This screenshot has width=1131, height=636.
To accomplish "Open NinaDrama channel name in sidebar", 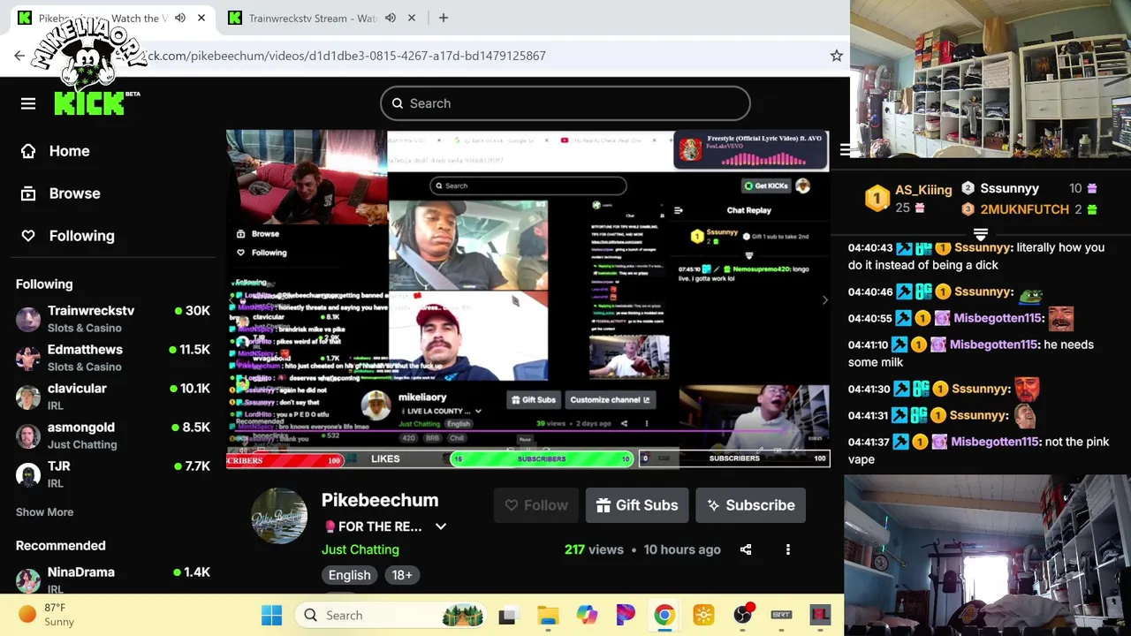I will (81, 572).
